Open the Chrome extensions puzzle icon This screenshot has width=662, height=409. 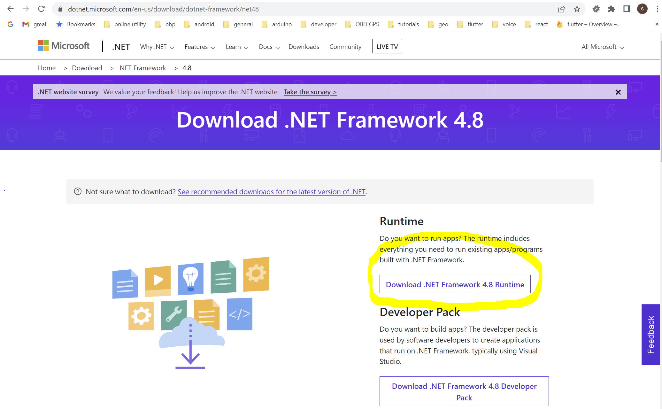[611, 9]
